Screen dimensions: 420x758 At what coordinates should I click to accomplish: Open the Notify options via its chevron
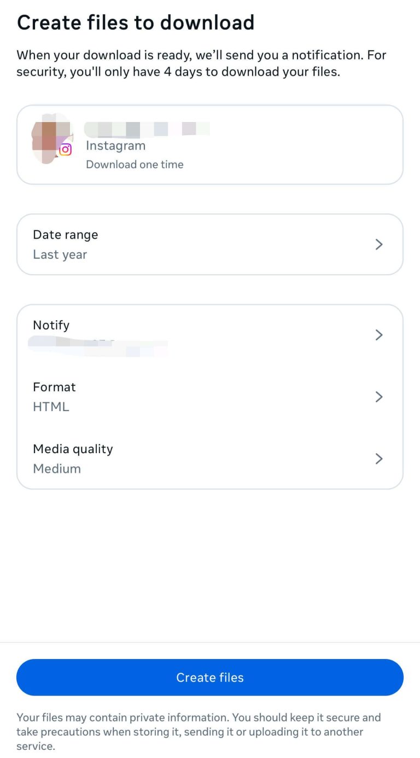click(379, 335)
